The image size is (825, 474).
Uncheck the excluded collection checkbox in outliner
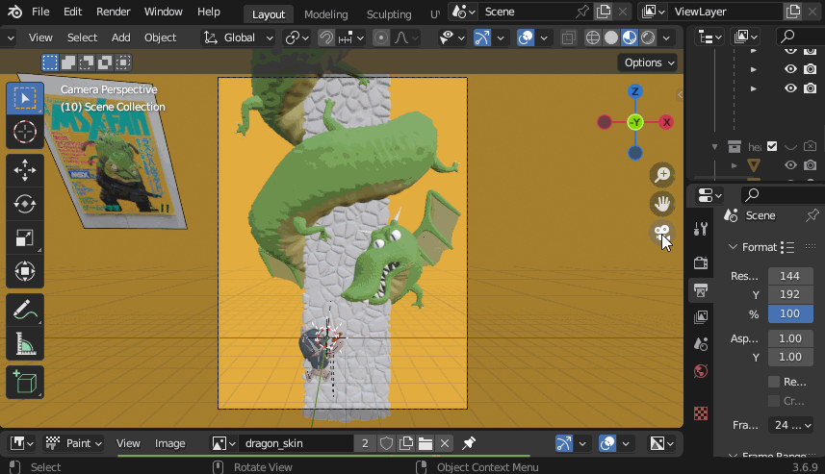(772, 146)
